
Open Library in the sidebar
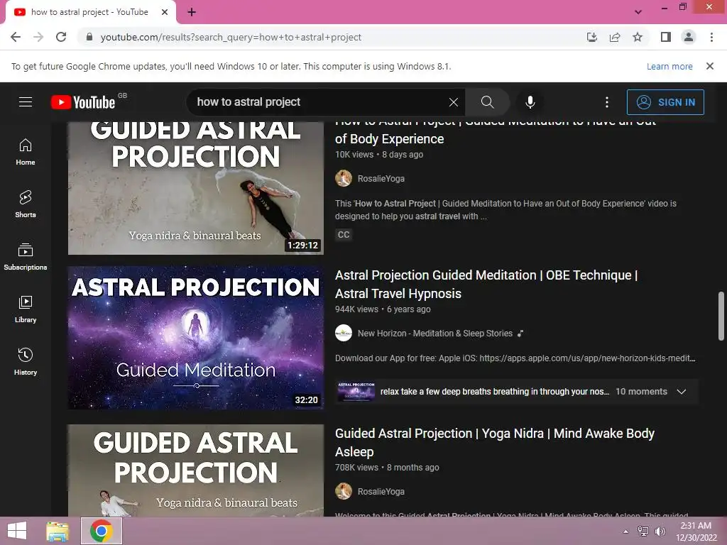point(26,309)
